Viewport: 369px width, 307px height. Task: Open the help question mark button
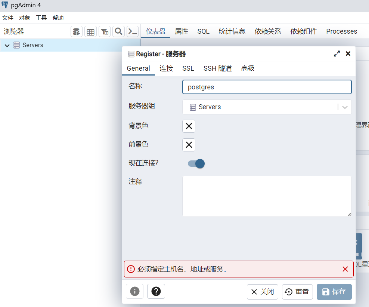pyautogui.click(x=156, y=291)
